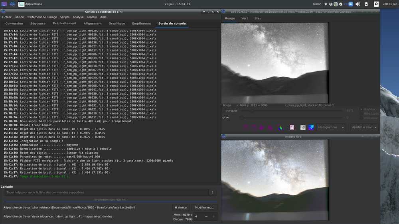Click the Modifier rep... button

click(x=204, y=208)
